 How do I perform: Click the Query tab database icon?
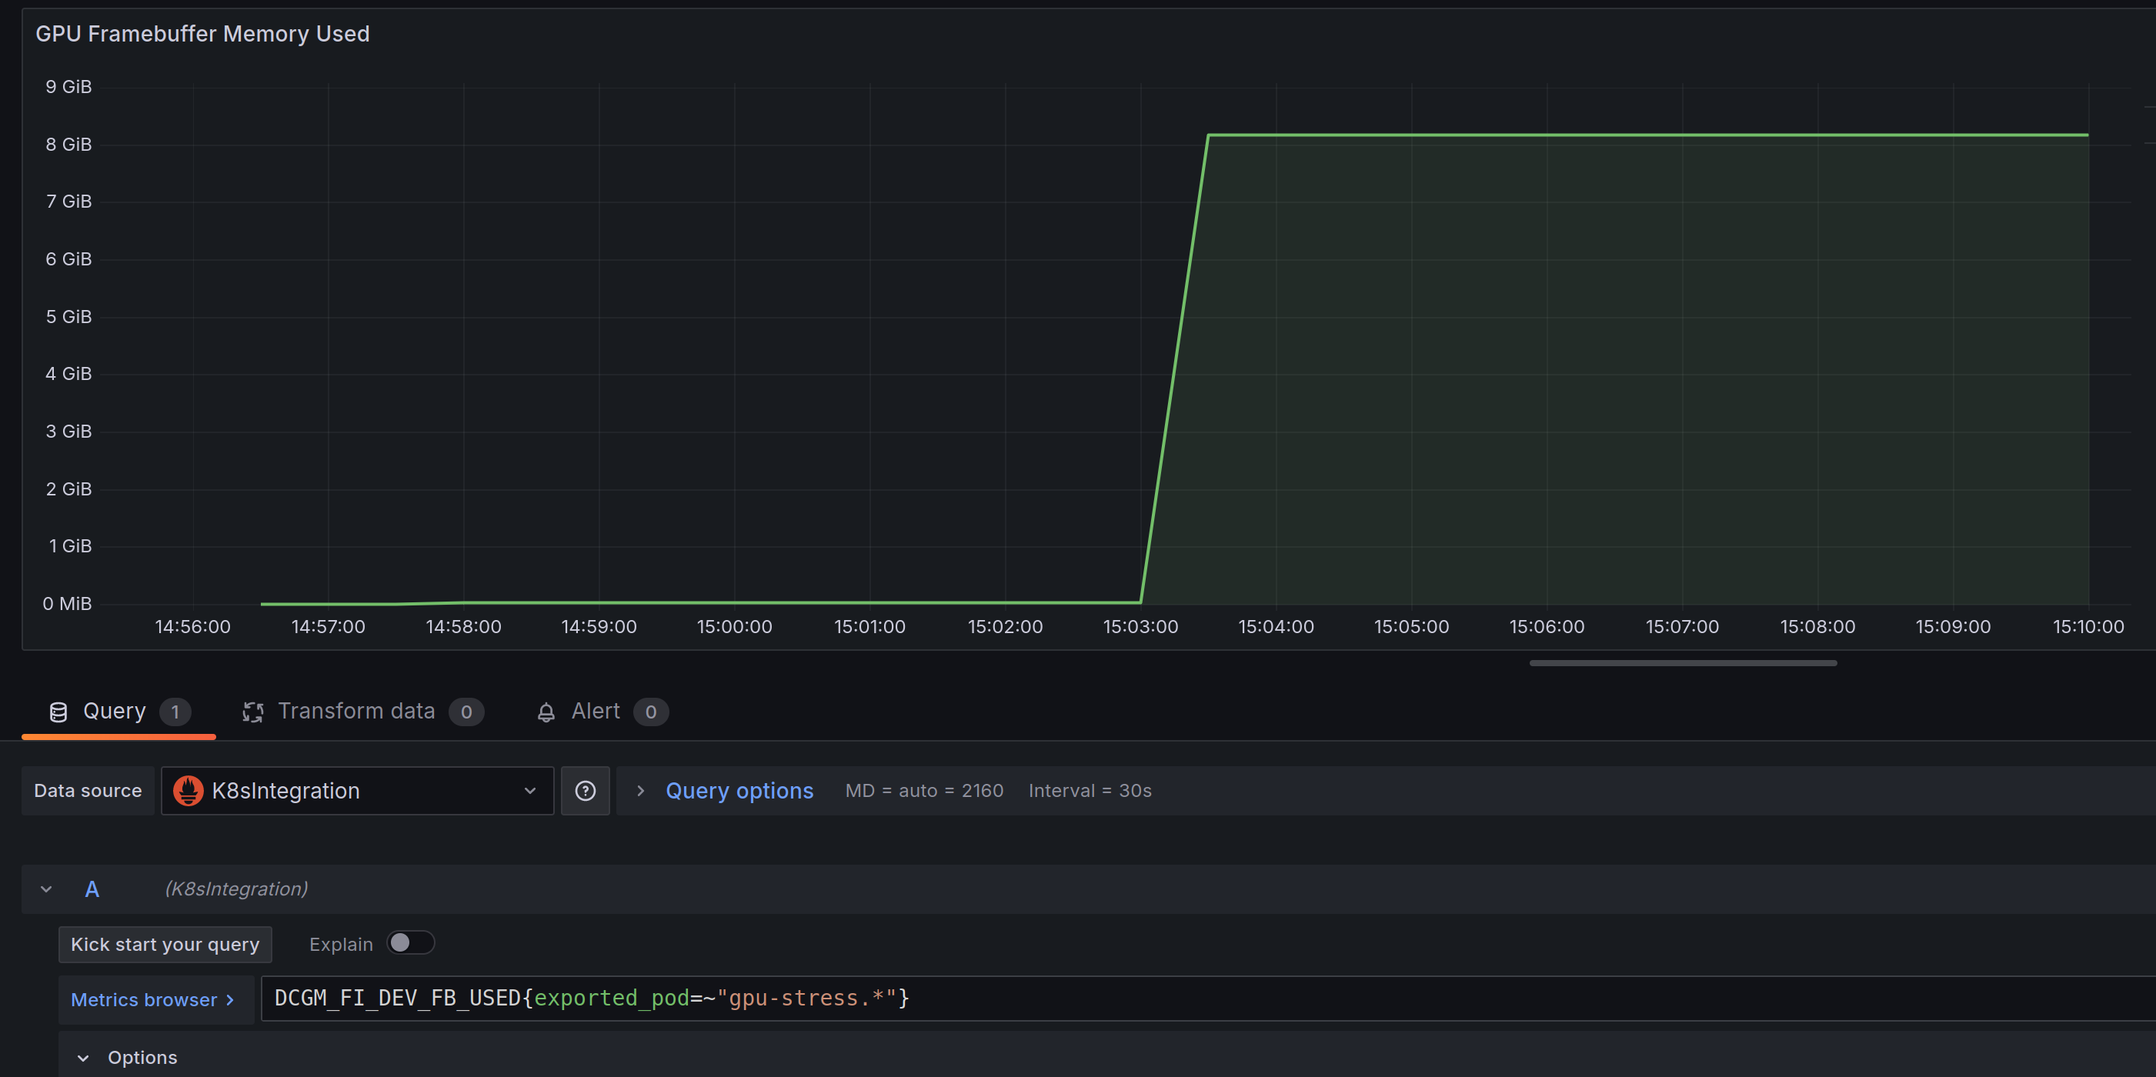click(x=58, y=712)
